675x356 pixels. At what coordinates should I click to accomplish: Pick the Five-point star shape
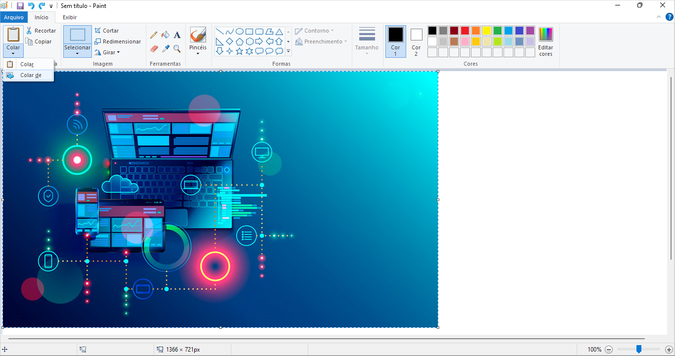(239, 51)
